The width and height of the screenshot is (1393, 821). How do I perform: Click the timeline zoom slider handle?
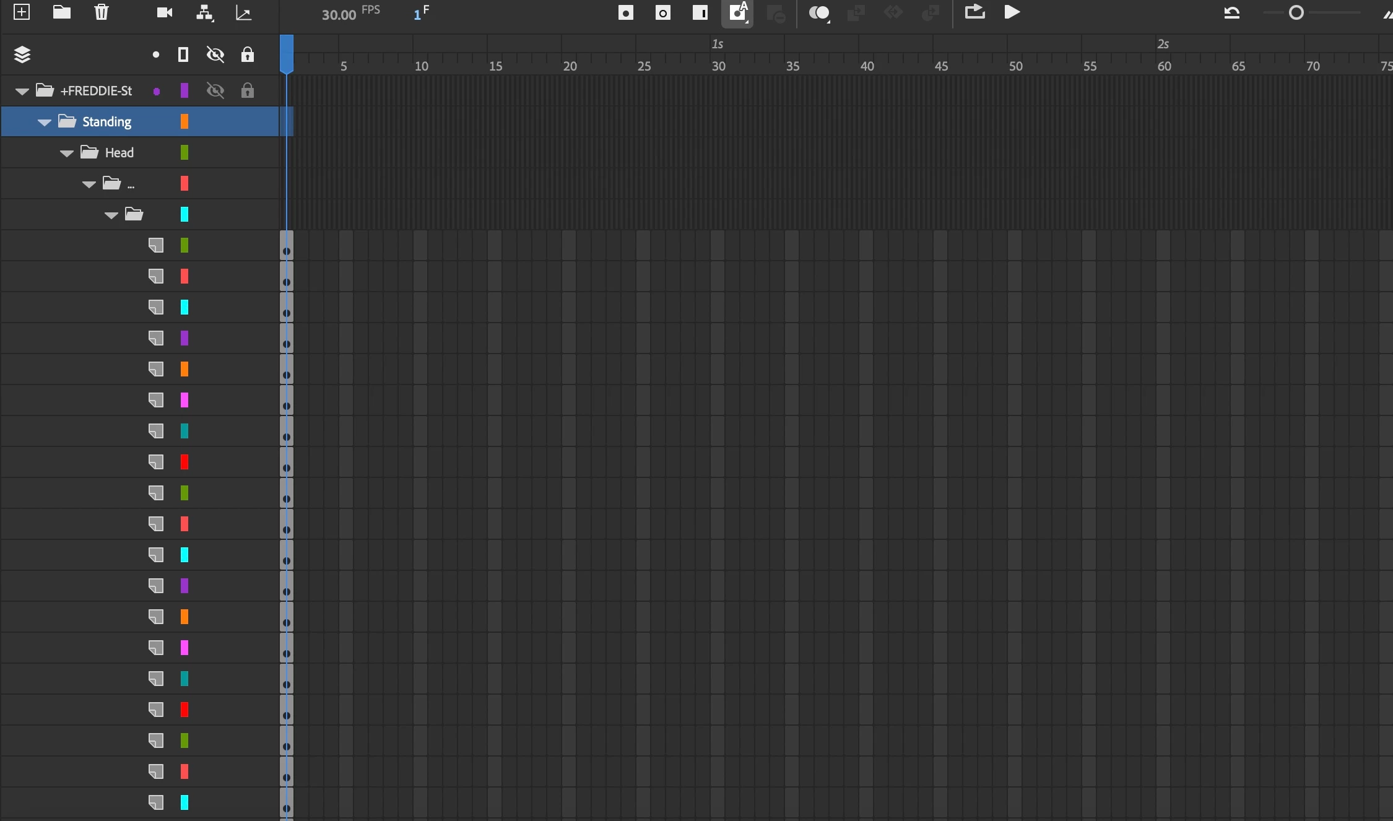(x=1296, y=13)
